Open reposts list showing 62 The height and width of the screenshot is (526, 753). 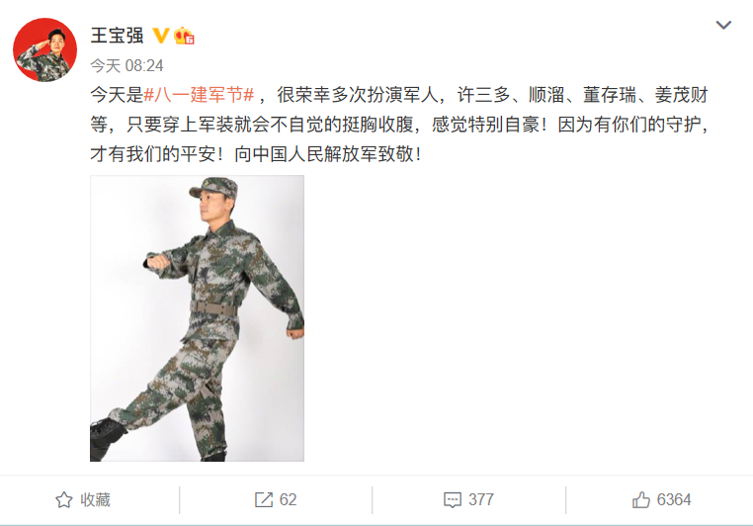(276, 500)
